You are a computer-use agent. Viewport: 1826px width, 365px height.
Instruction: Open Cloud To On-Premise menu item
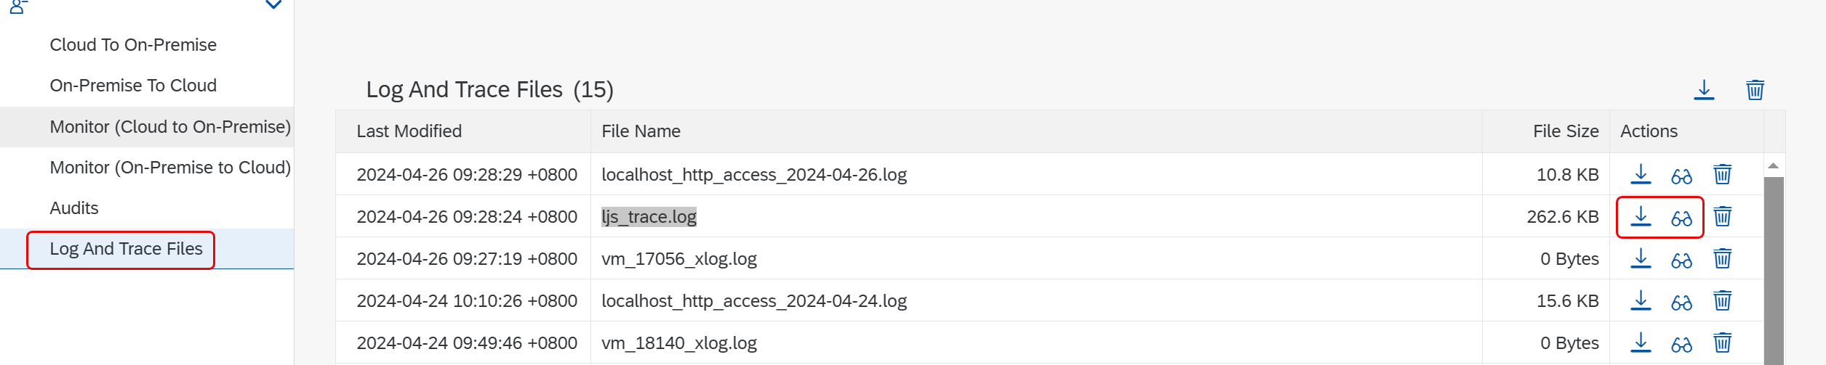tap(133, 45)
